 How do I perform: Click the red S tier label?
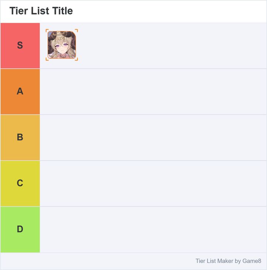point(20,46)
